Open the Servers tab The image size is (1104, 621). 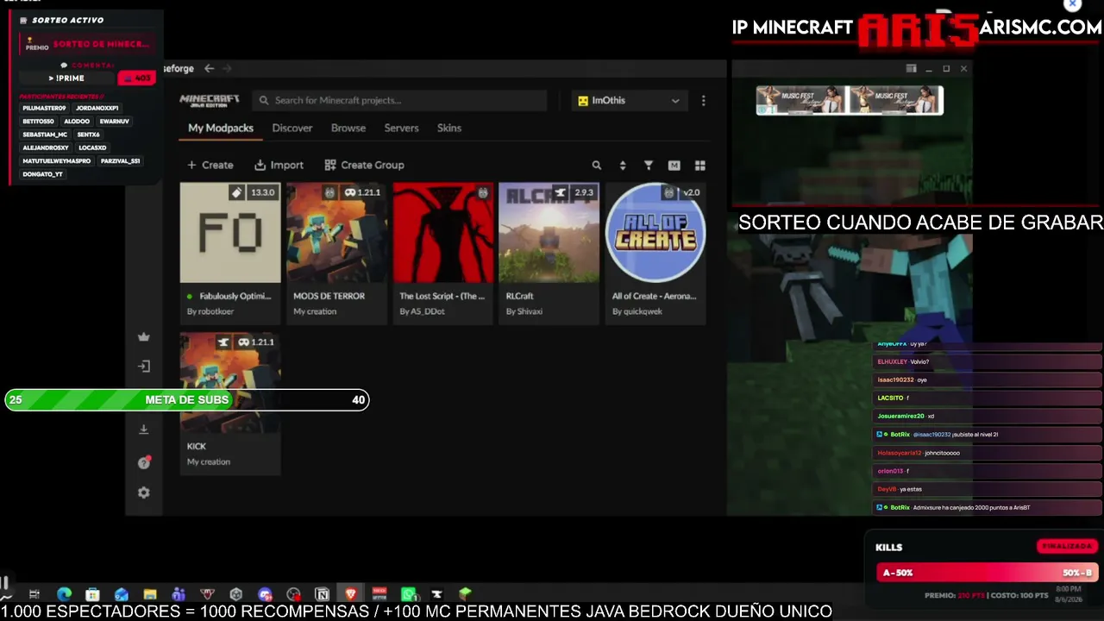401,128
